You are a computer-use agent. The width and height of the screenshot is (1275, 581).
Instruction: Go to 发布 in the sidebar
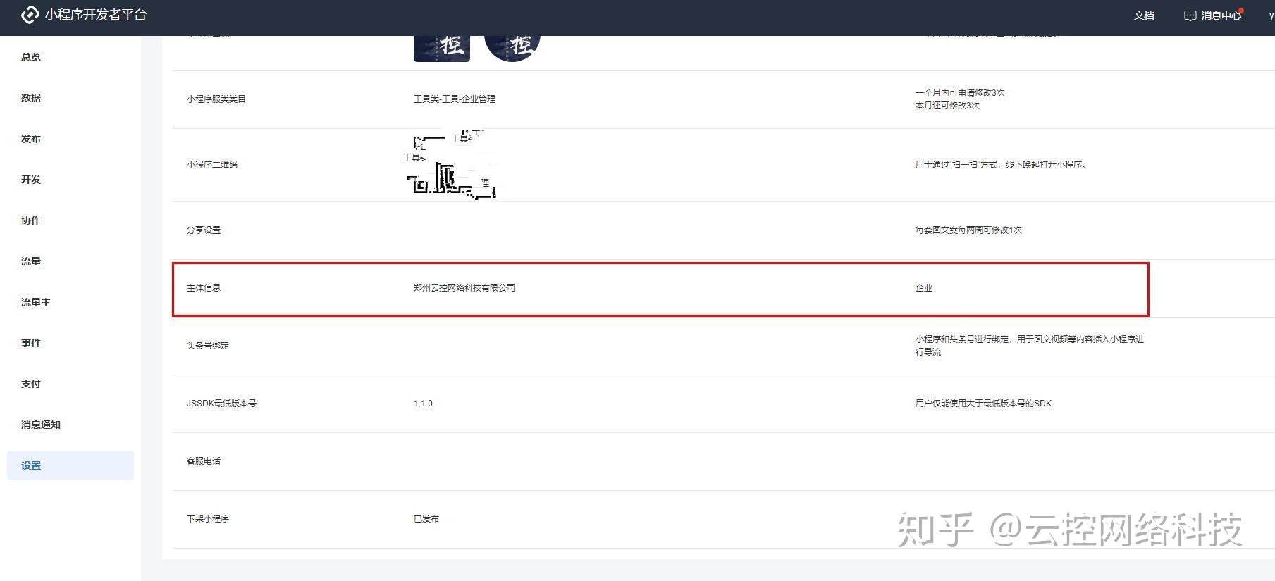click(31, 139)
